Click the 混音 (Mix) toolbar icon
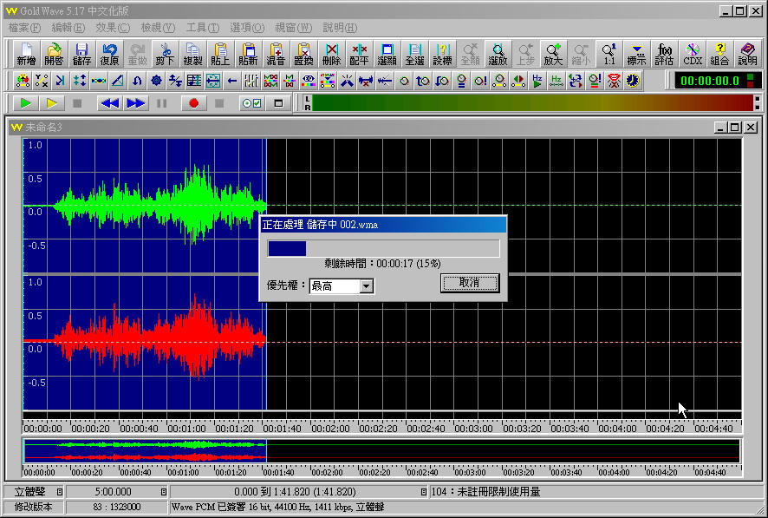Image resolution: width=768 pixels, height=518 pixels. coord(277,54)
